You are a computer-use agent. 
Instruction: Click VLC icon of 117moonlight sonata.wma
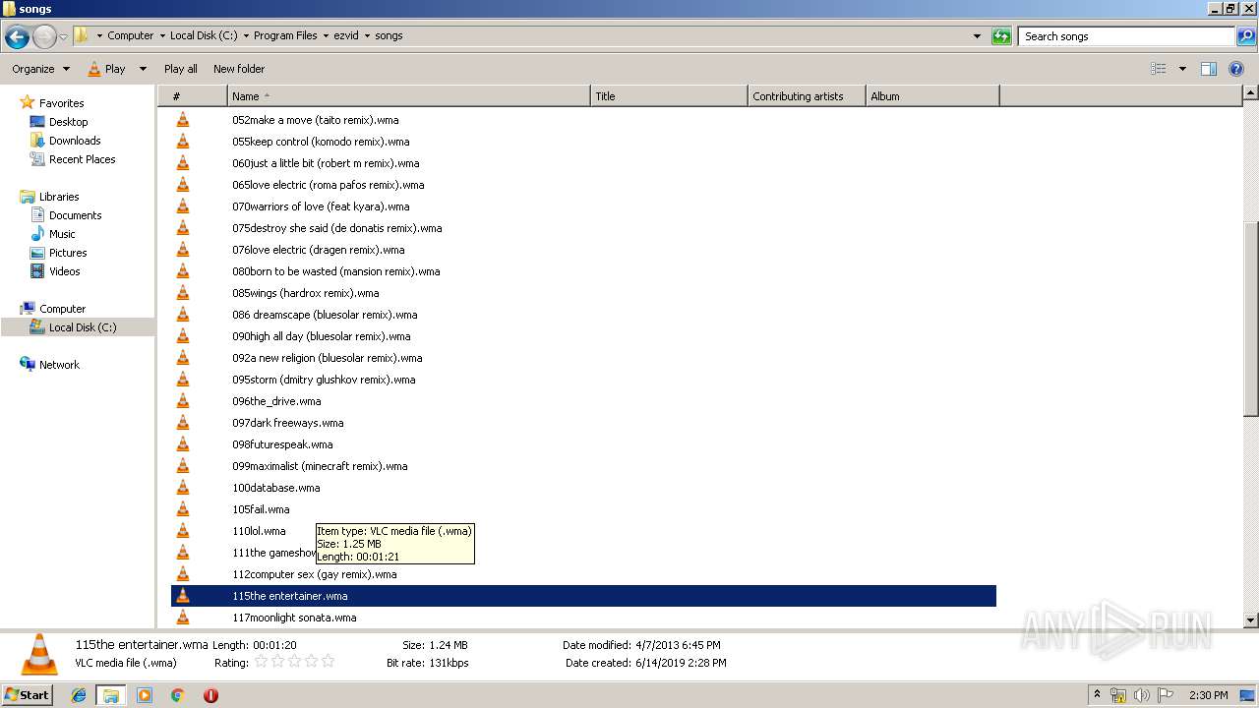pyautogui.click(x=182, y=618)
